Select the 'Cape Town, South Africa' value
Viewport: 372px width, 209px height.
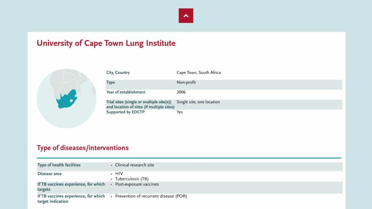coord(198,72)
